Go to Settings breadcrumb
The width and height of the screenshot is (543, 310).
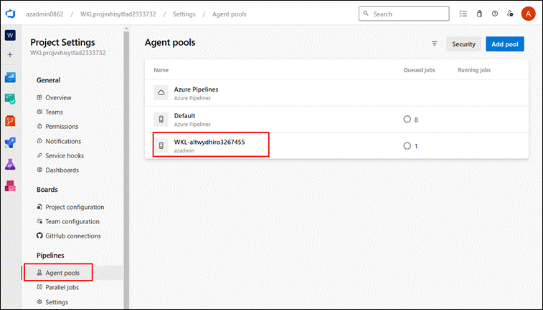184,14
